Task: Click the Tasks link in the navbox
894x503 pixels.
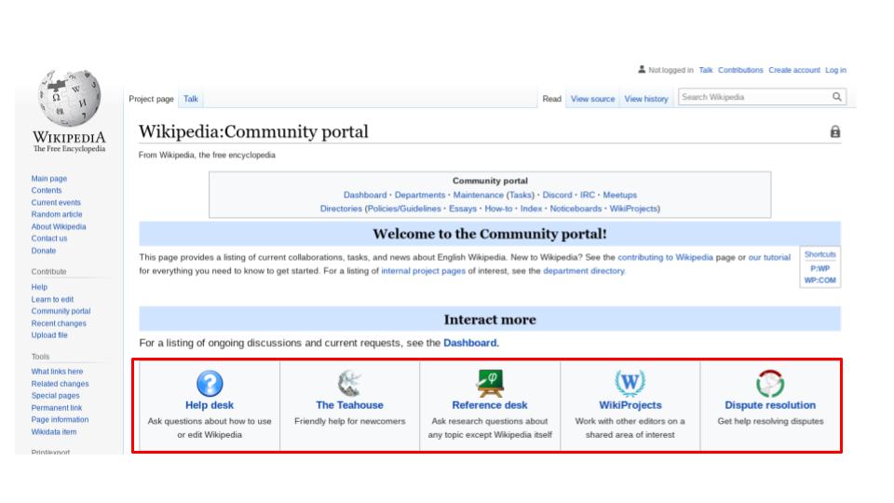Action: pyautogui.click(x=520, y=195)
